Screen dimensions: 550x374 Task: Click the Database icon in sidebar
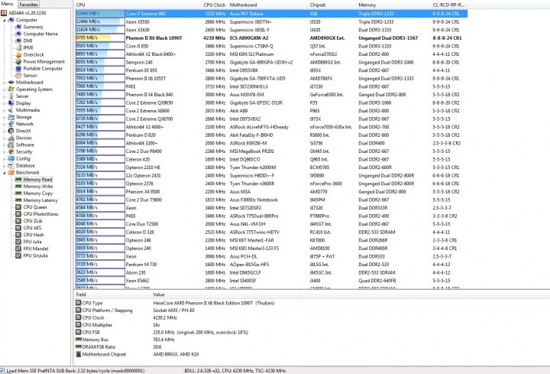click(x=11, y=166)
